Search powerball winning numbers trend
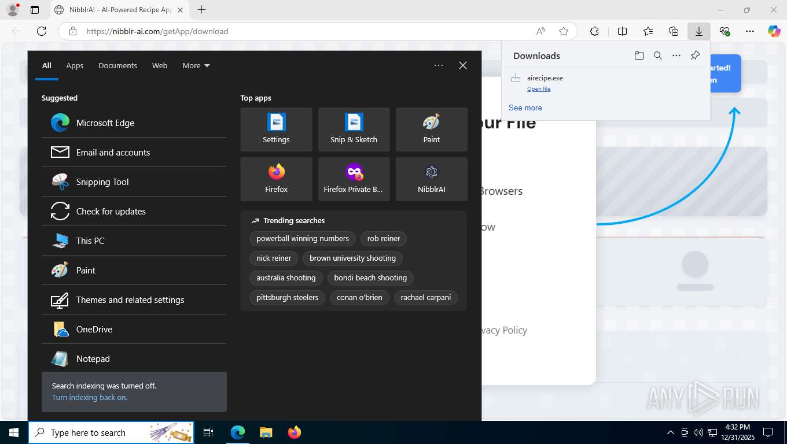Screen dimensions: 787x444 (x=303, y=238)
